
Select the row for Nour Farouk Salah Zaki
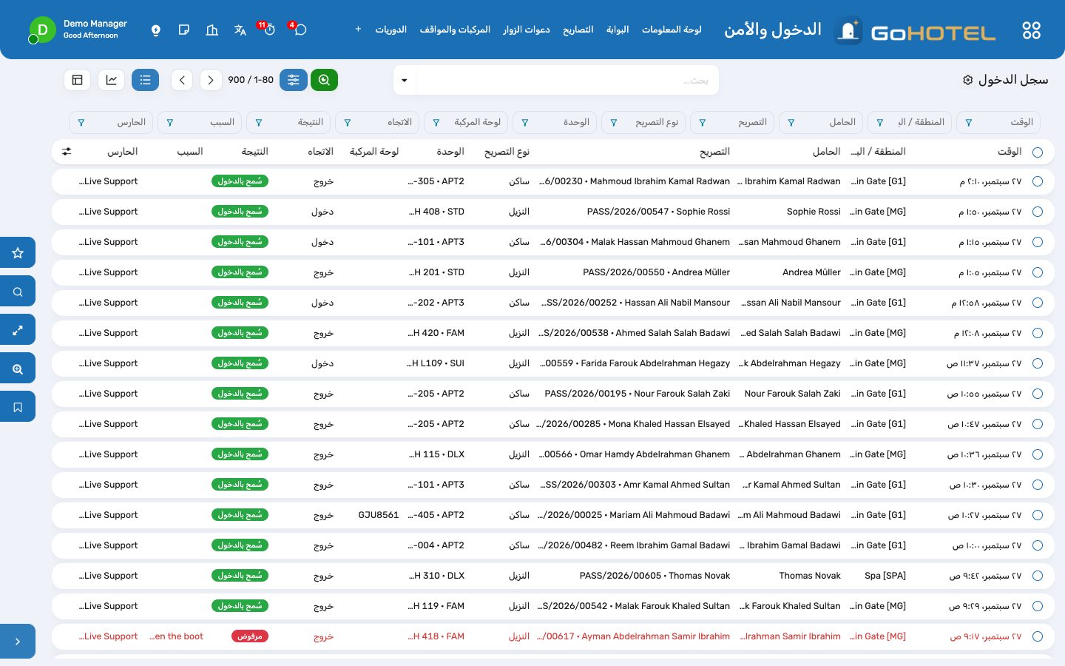1038,394
